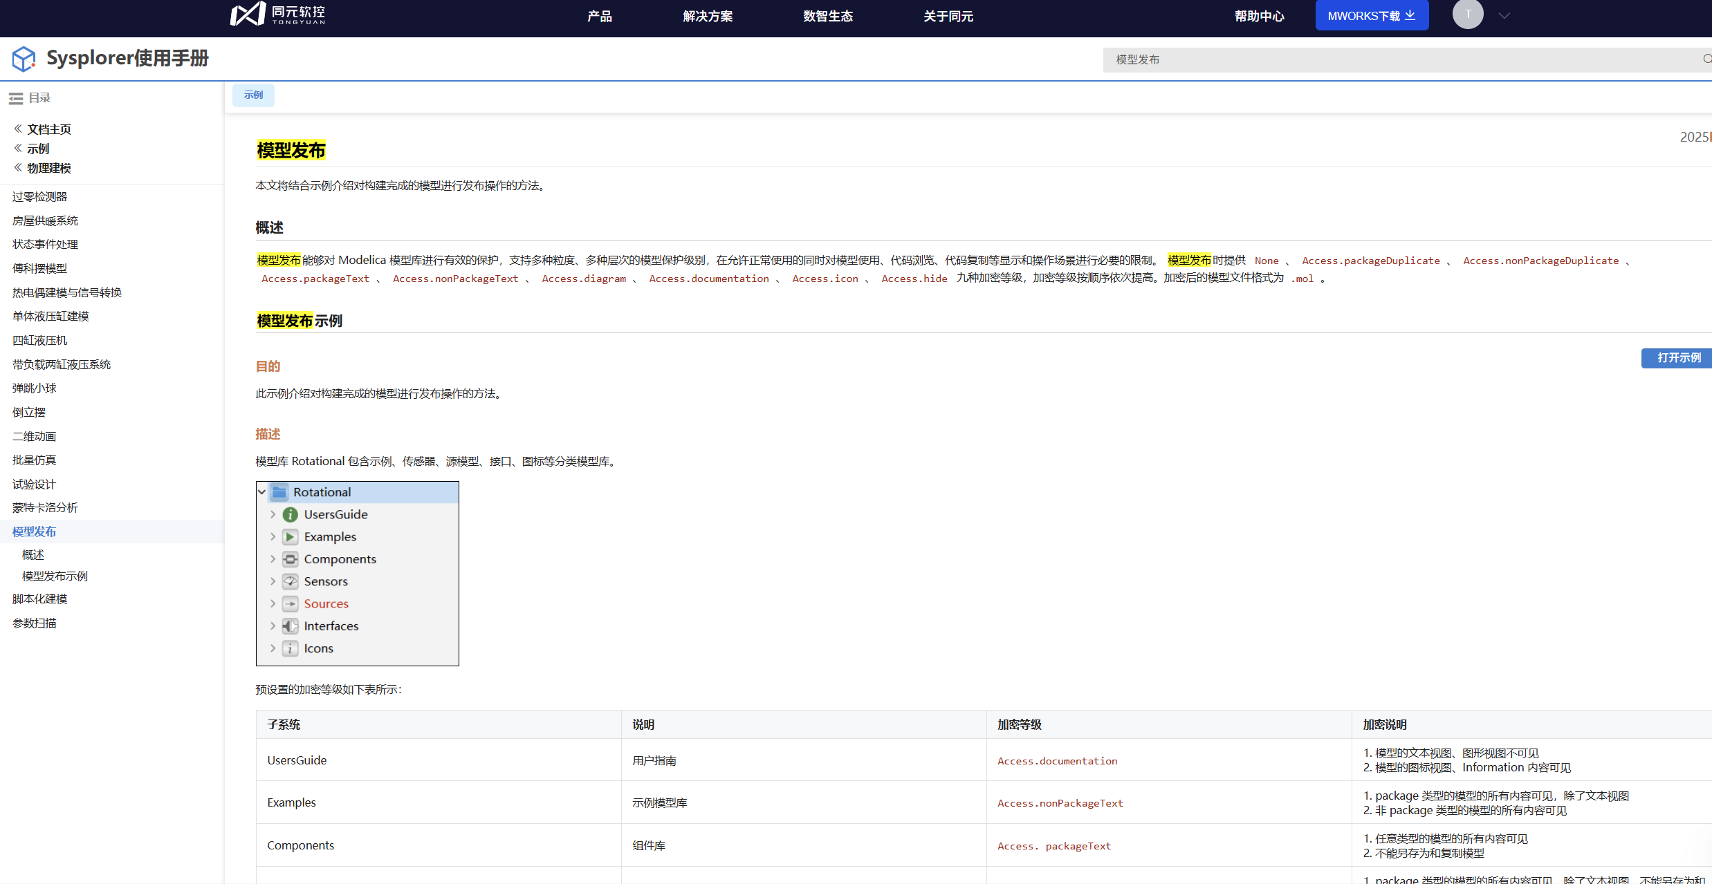Screen dimensions: 1712x884
Task: Click the Components icon in tree
Action: 291,559
